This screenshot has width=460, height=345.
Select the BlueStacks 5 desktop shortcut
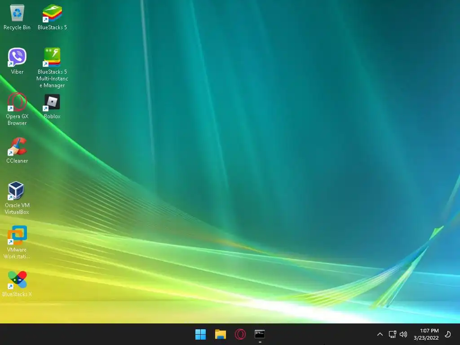click(52, 17)
